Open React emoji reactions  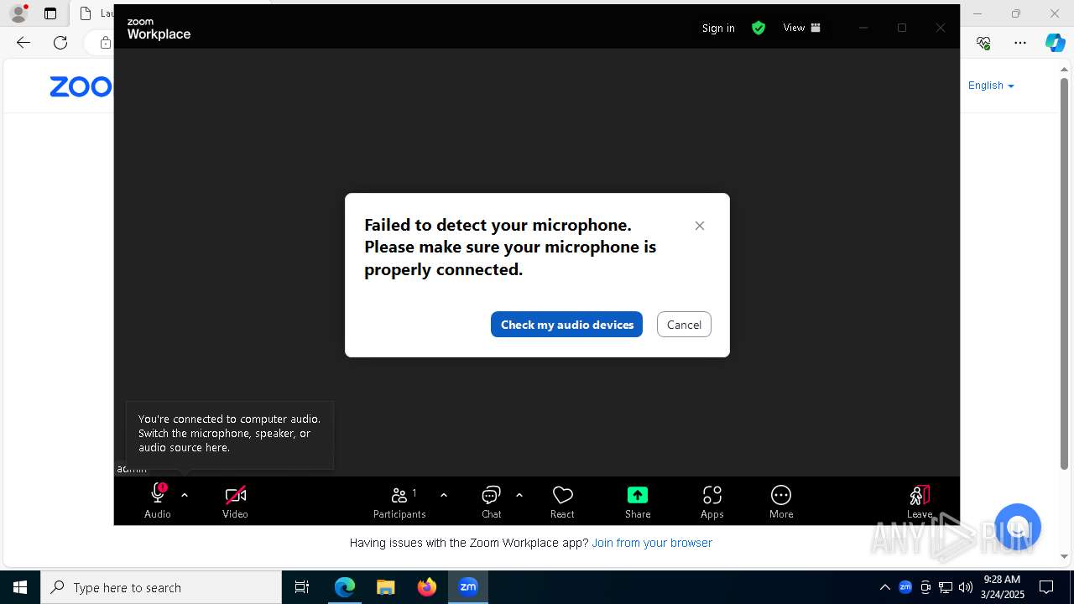[562, 502]
